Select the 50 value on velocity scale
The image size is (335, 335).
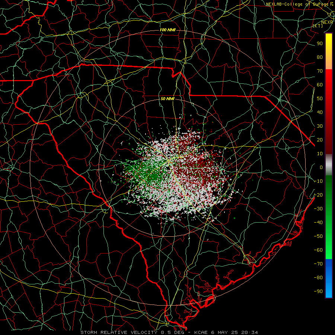(x=320, y=99)
